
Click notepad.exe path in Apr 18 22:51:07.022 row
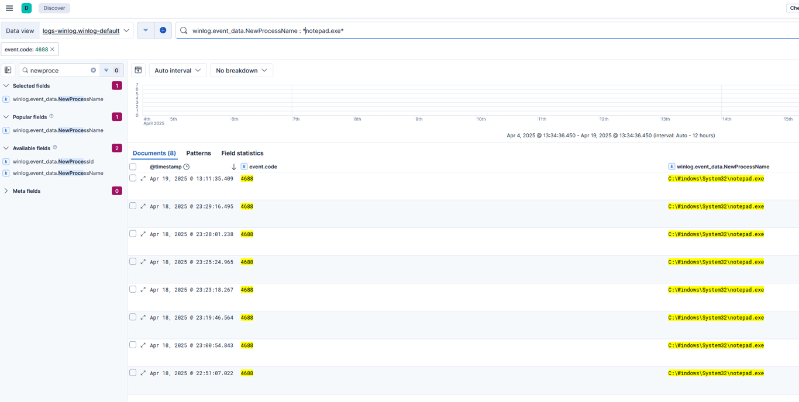716,373
